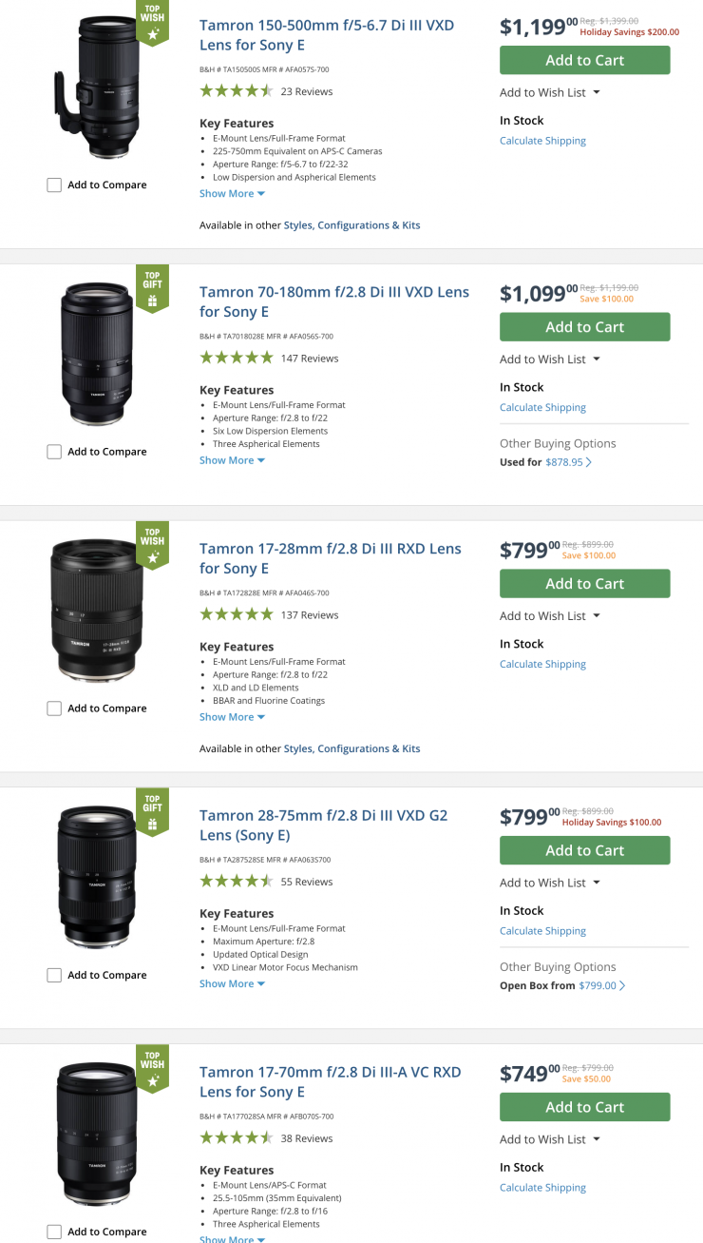
Task: Check Add to Compare for Tamron 150-500mm
Action: [54, 185]
